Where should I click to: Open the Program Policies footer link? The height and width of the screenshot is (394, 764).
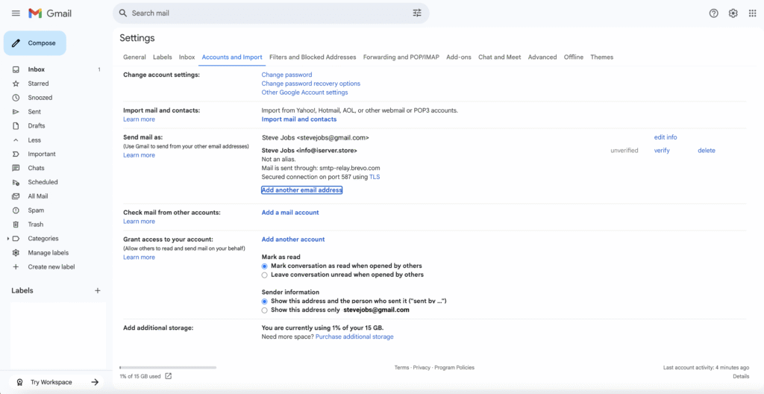tap(454, 367)
